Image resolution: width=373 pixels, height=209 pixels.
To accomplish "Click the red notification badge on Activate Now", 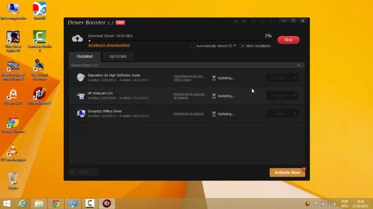I will (x=304, y=169).
